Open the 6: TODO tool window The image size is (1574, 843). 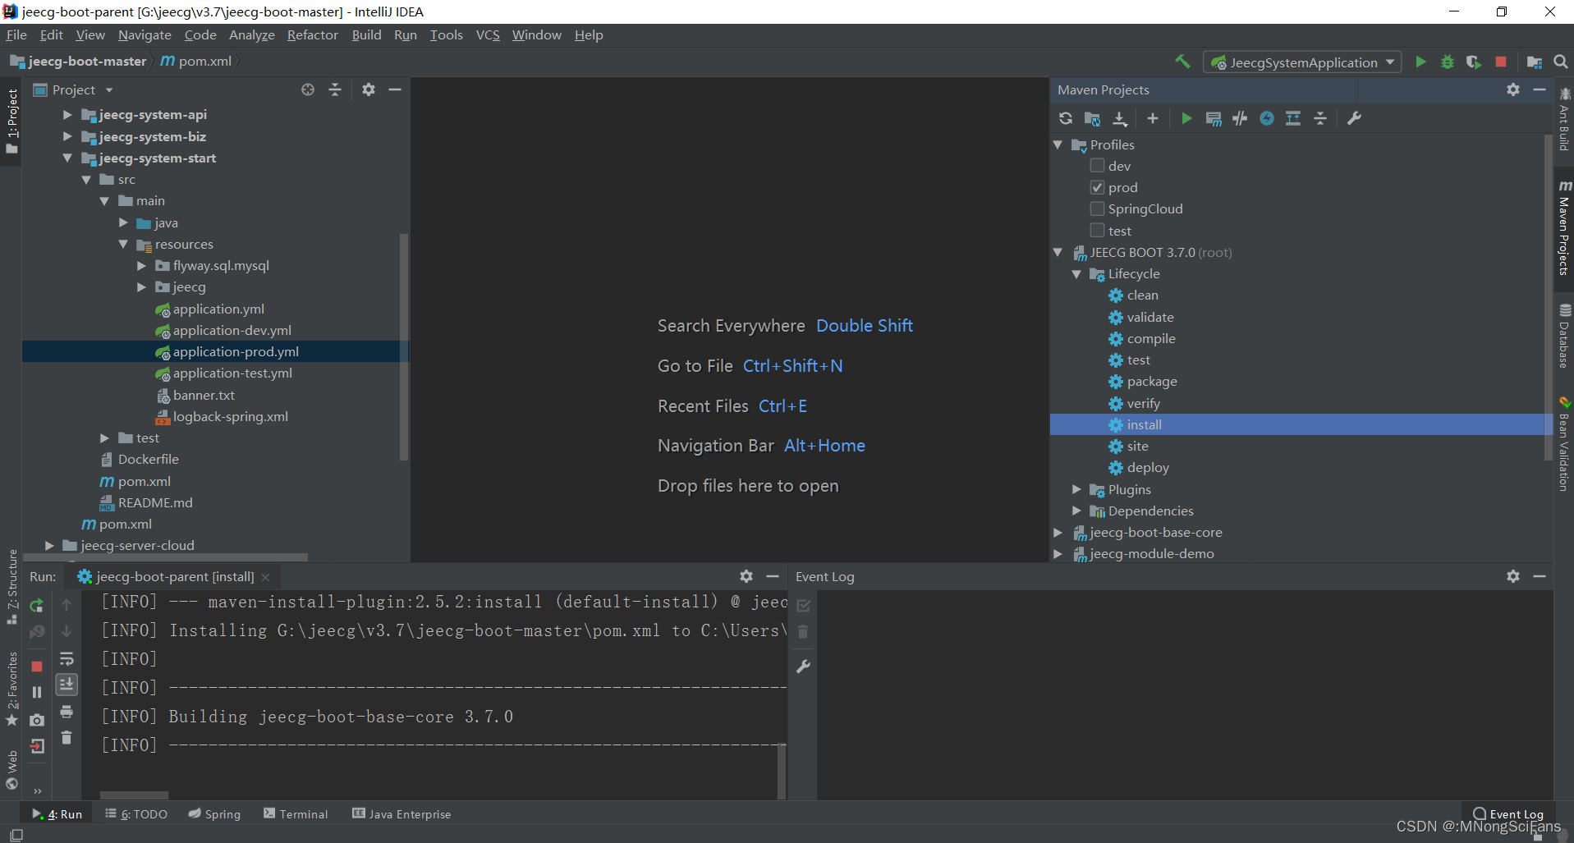136,814
